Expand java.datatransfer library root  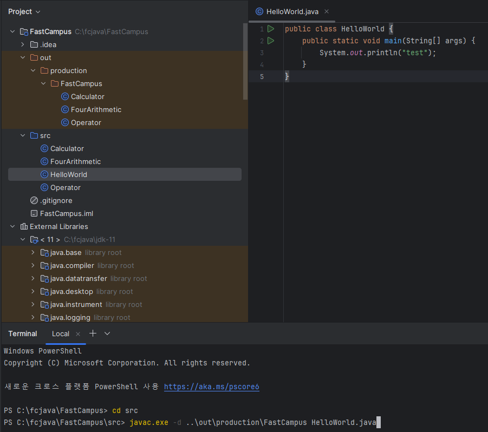33,278
